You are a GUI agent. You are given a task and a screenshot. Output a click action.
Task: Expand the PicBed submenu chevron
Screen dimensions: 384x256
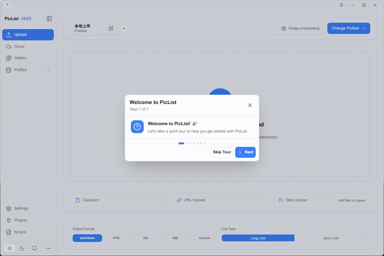coord(48,70)
